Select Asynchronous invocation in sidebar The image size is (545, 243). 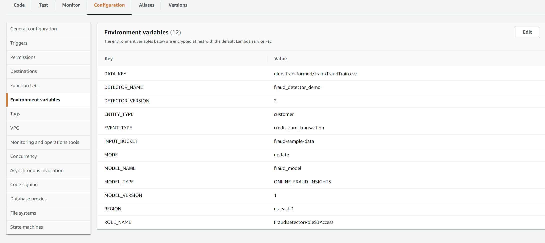37,171
